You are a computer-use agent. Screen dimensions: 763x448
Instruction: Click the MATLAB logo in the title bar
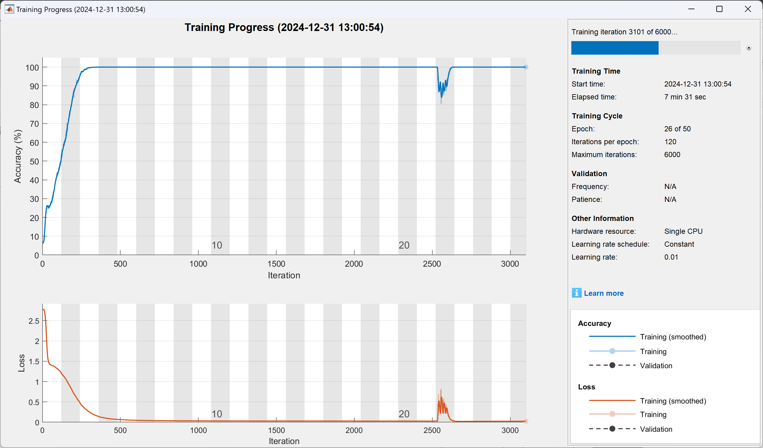tap(9, 9)
